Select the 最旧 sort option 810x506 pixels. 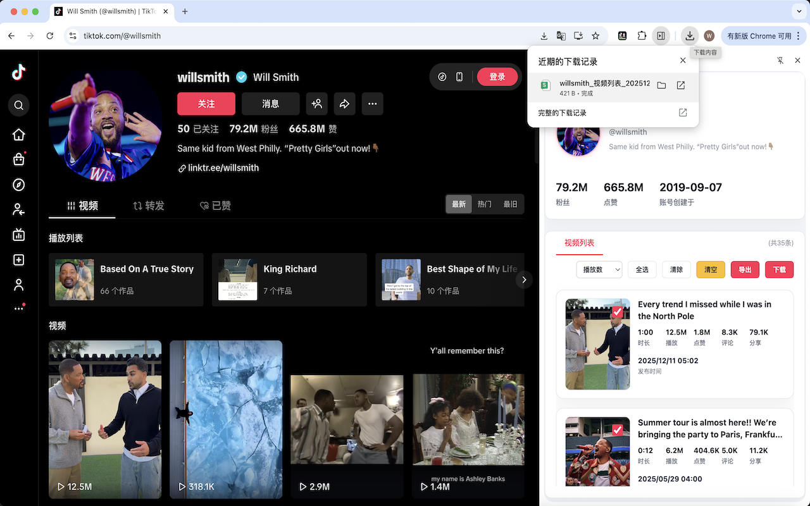pyautogui.click(x=510, y=204)
